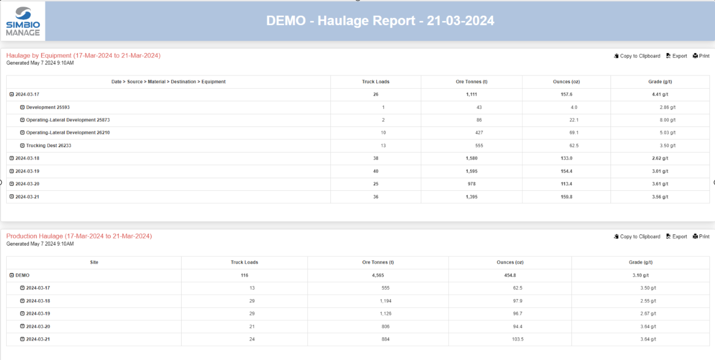Screen dimensions: 715x360
Task: Click the Simbio Manage logo
Action: 23,21
